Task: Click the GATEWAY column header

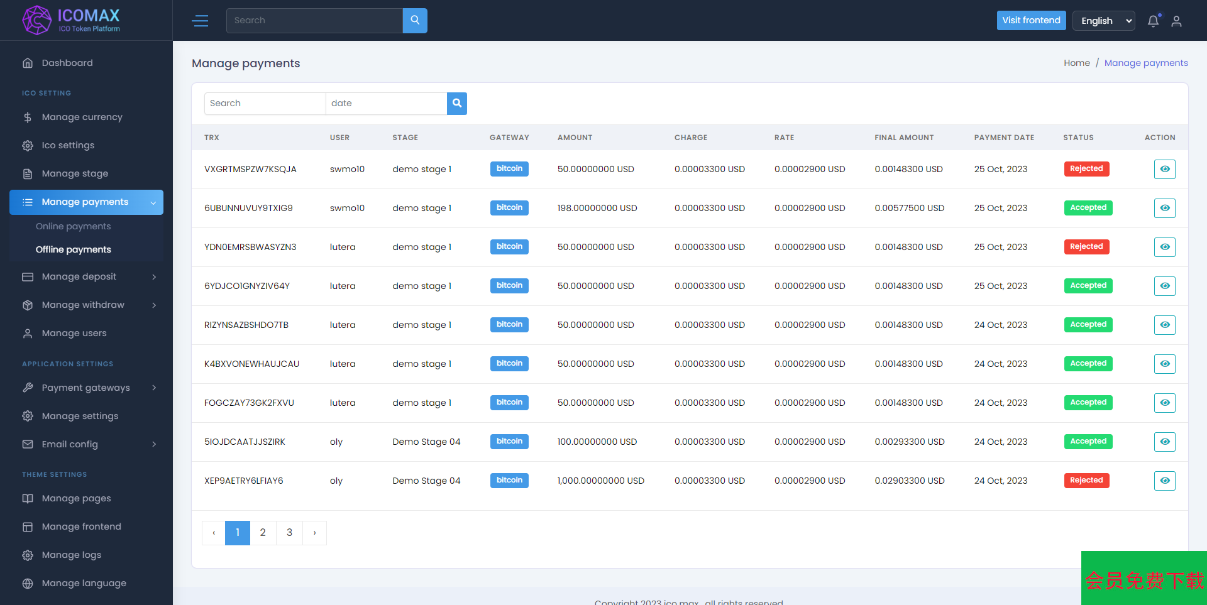Action: click(509, 138)
